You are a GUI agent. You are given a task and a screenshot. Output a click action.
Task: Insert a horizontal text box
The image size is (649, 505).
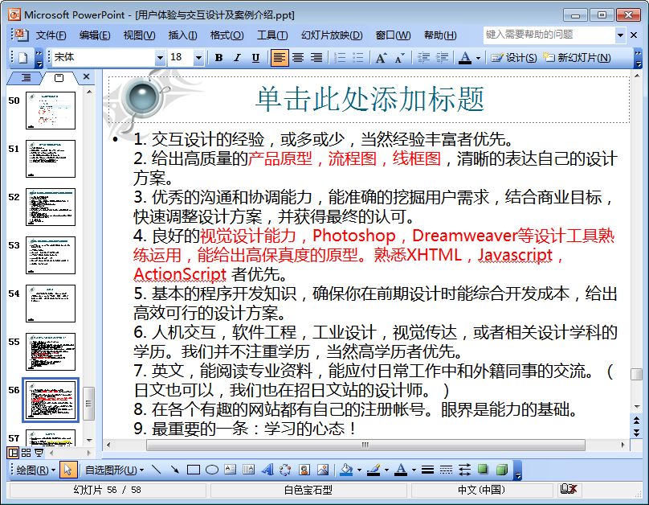click(231, 470)
